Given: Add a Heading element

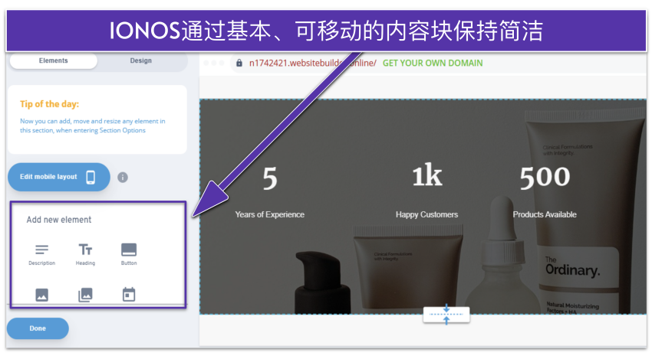Looking at the screenshot, I should (x=85, y=253).
